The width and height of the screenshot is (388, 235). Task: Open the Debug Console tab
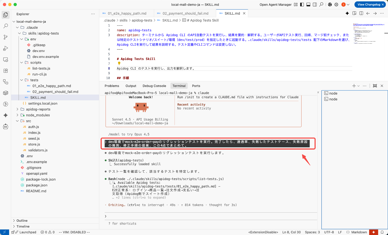click(154, 86)
